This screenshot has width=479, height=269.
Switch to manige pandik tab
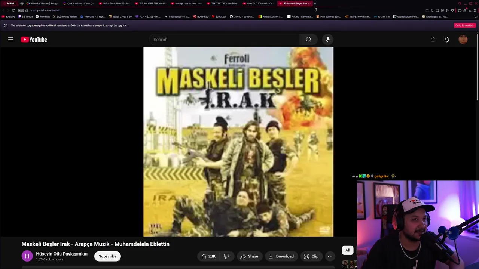tap(186, 3)
